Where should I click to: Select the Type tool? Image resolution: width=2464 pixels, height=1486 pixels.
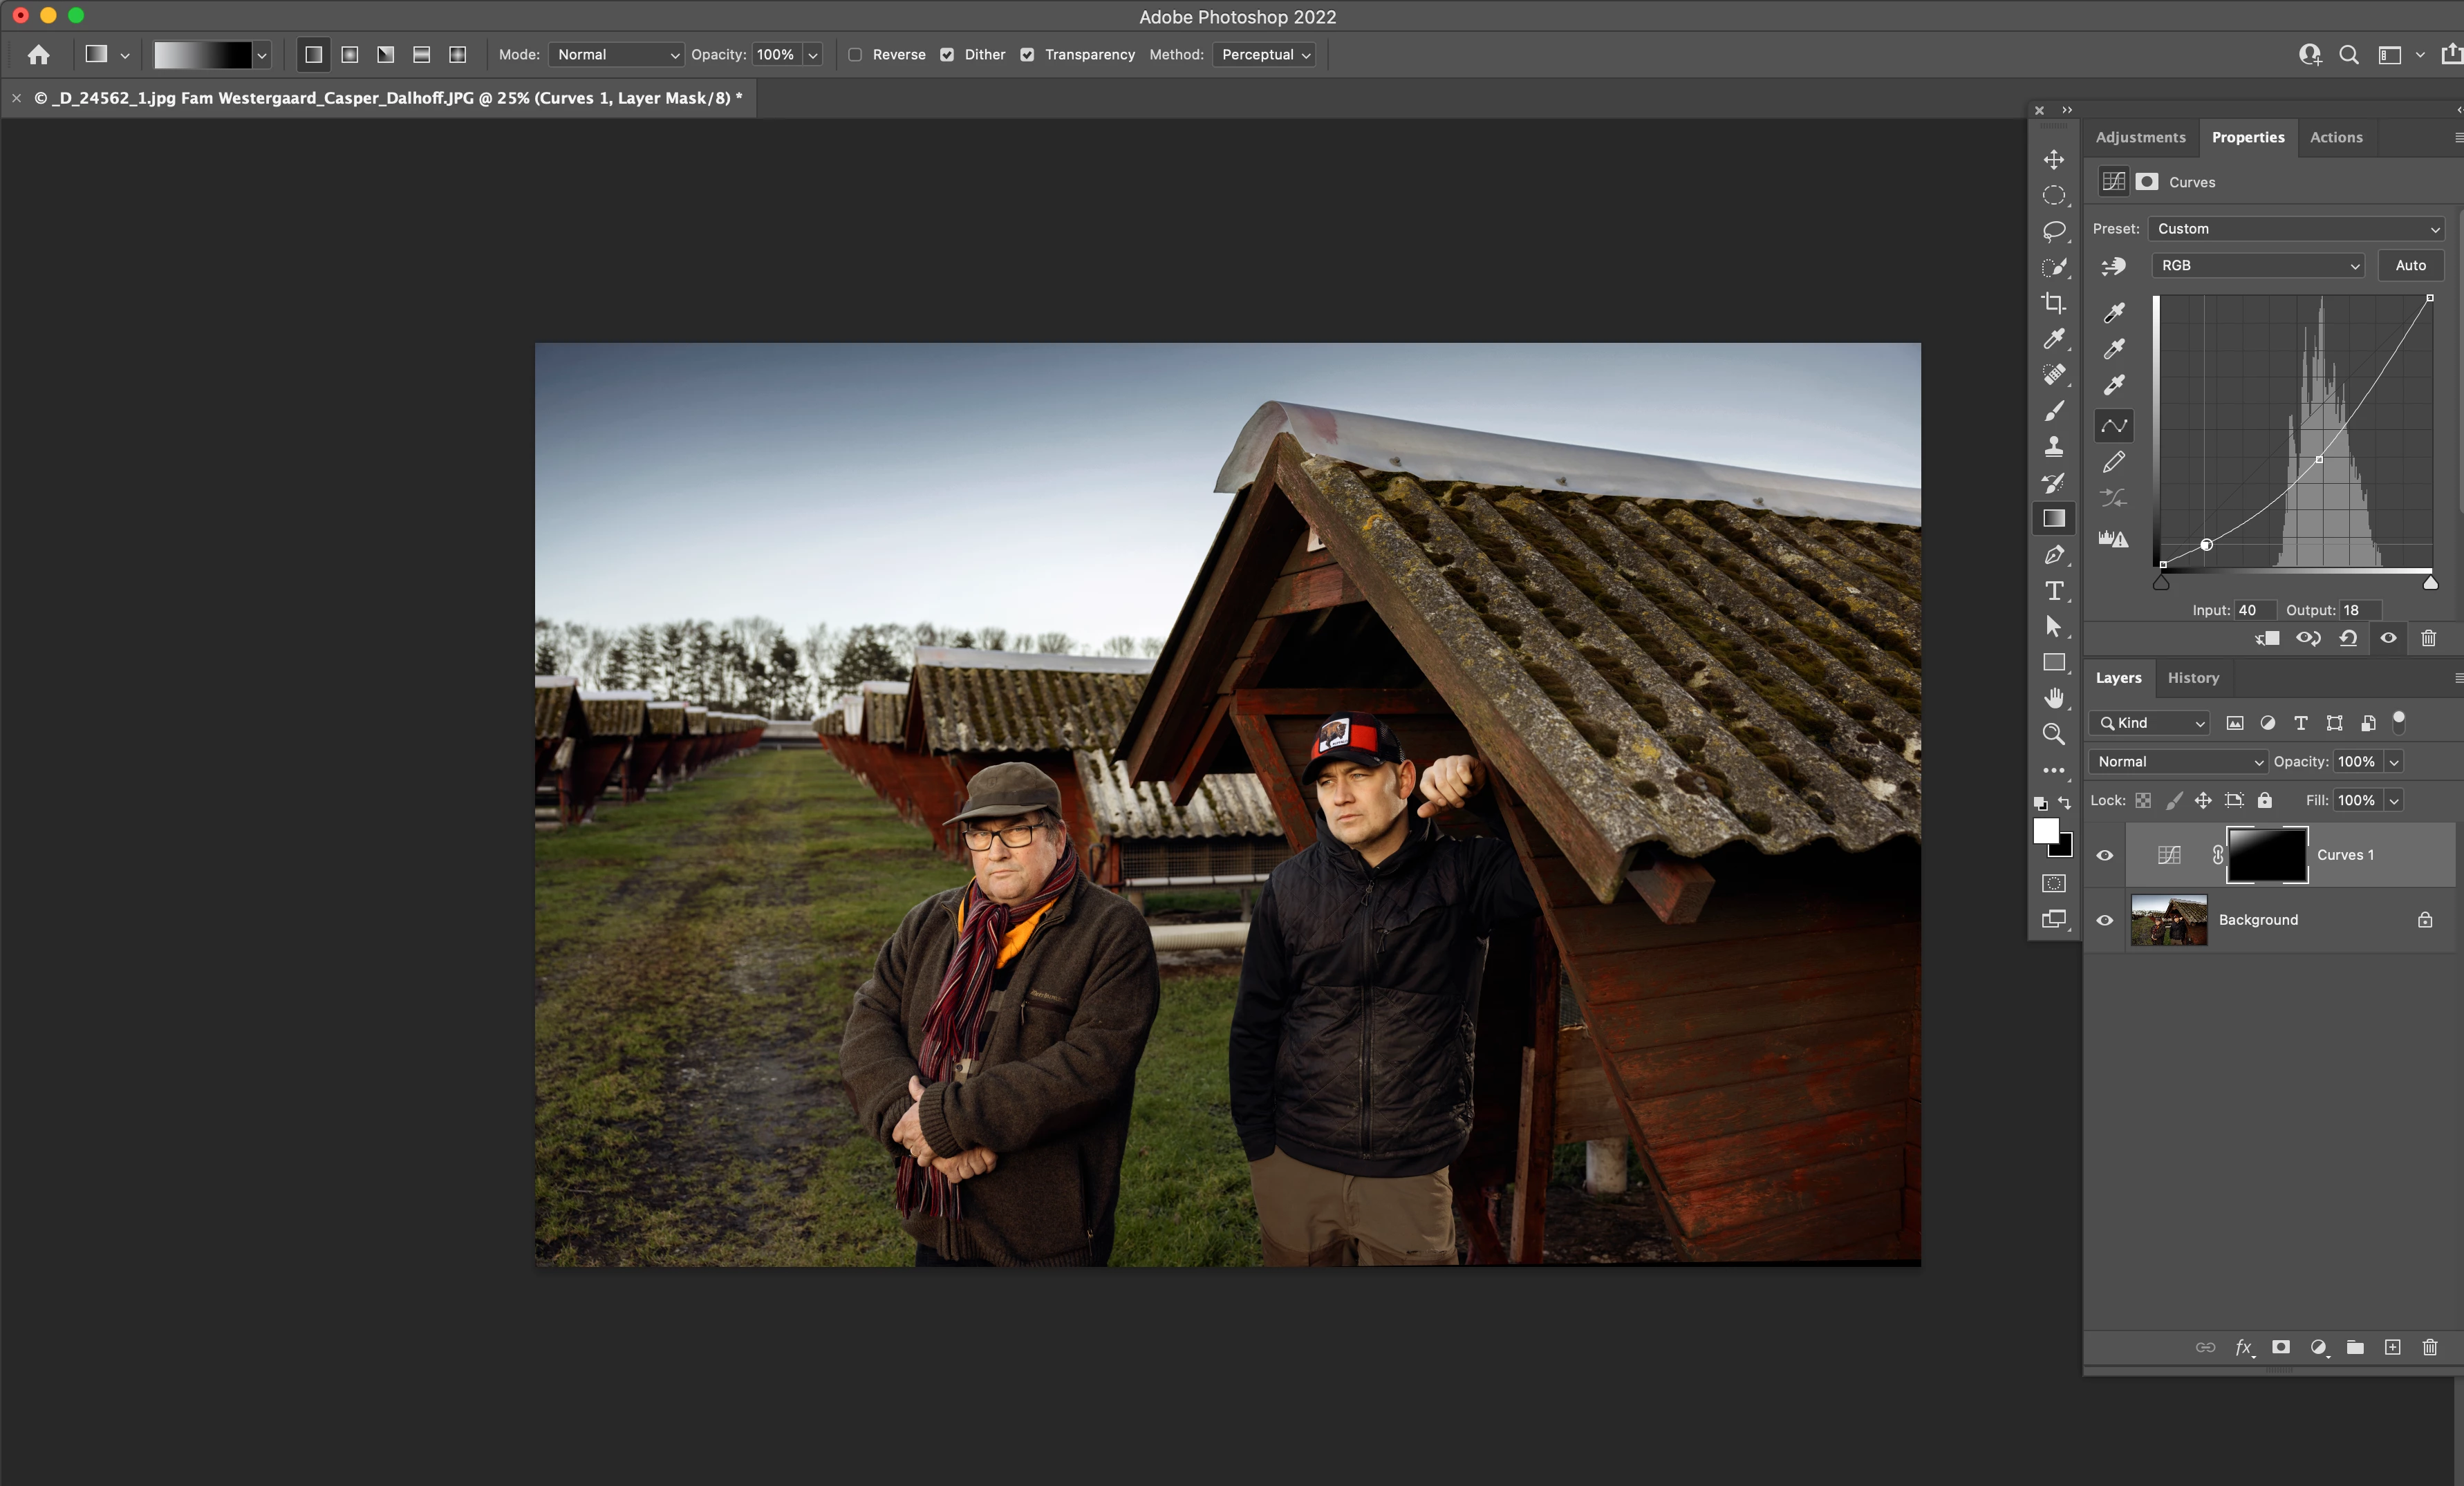coord(2053,591)
